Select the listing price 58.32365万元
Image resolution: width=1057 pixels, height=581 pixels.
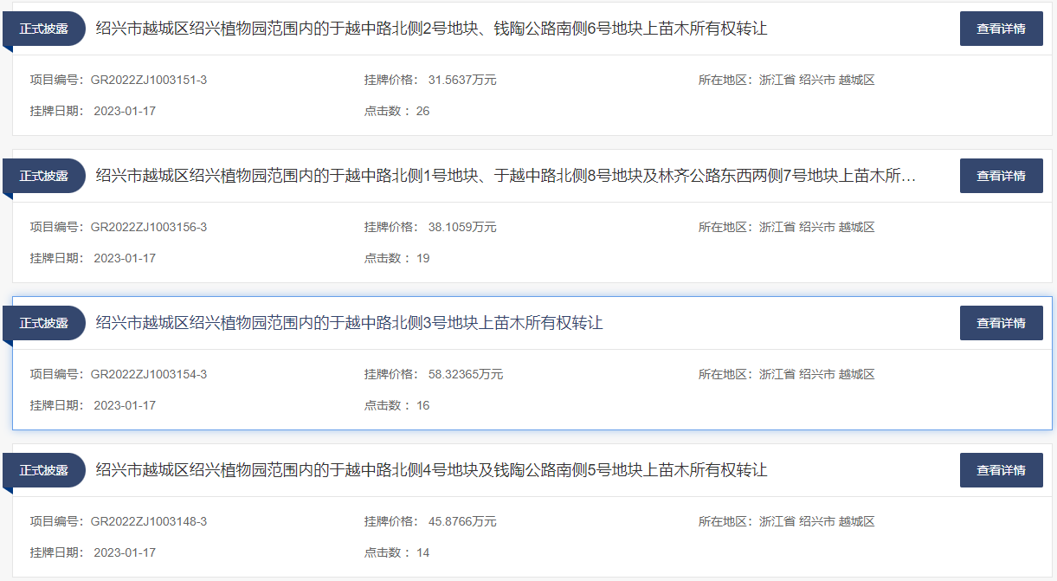[465, 374]
